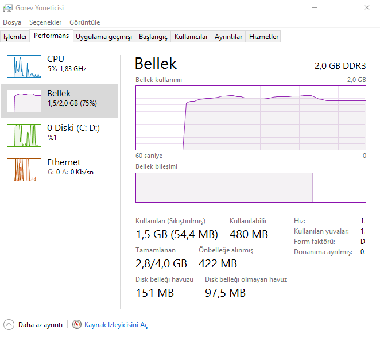Open Kaynak İzleyicisini Aç link
The width and height of the screenshot is (380, 338).
tap(116, 325)
